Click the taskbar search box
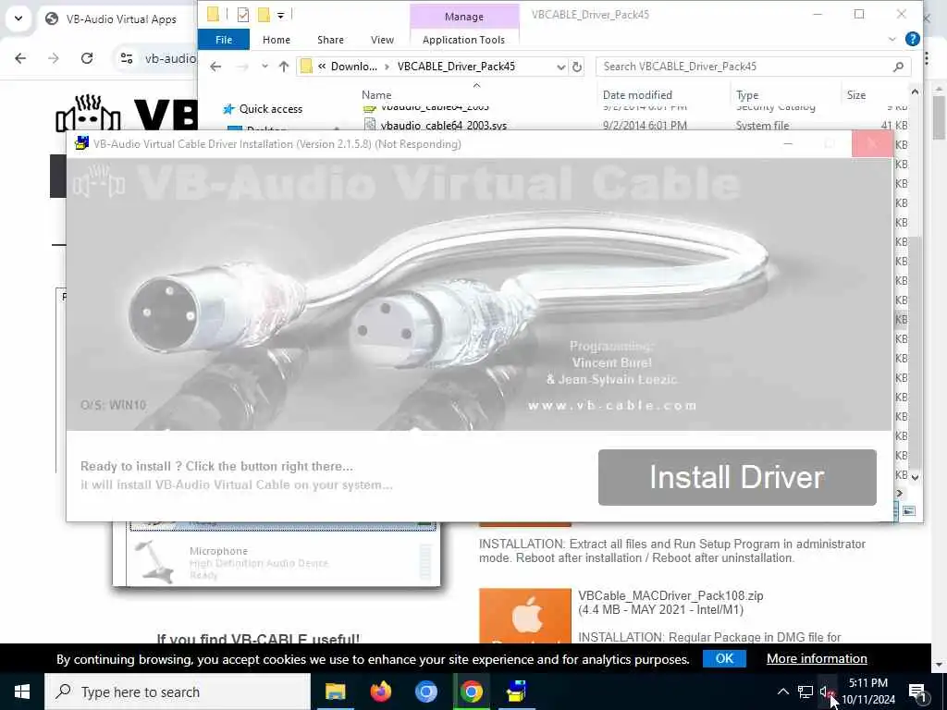 pyautogui.click(x=178, y=692)
